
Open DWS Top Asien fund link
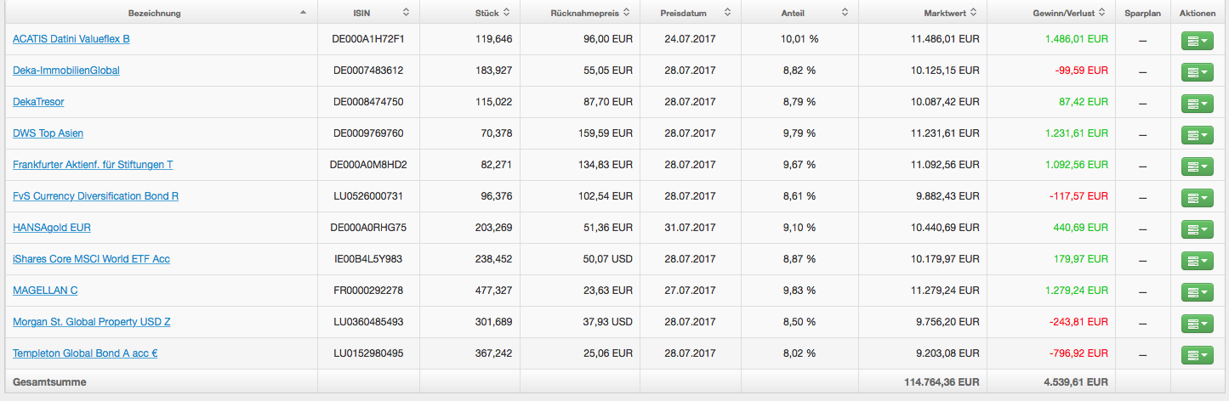[x=48, y=133]
